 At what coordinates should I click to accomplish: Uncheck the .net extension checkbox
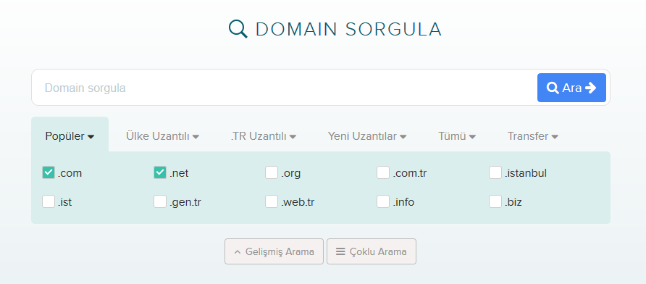click(x=160, y=172)
